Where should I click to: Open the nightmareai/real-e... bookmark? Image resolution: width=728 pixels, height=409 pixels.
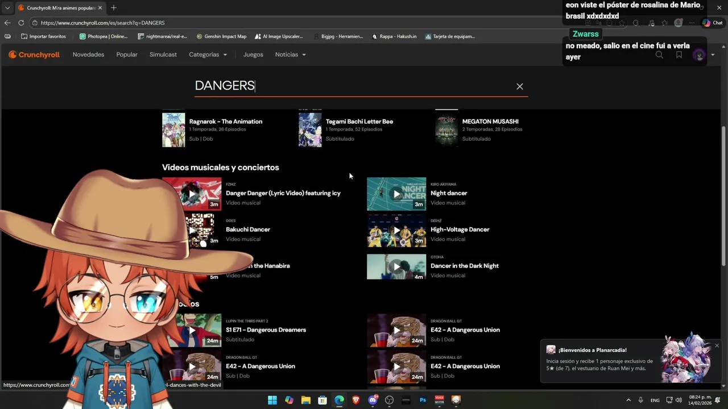tap(163, 36)
